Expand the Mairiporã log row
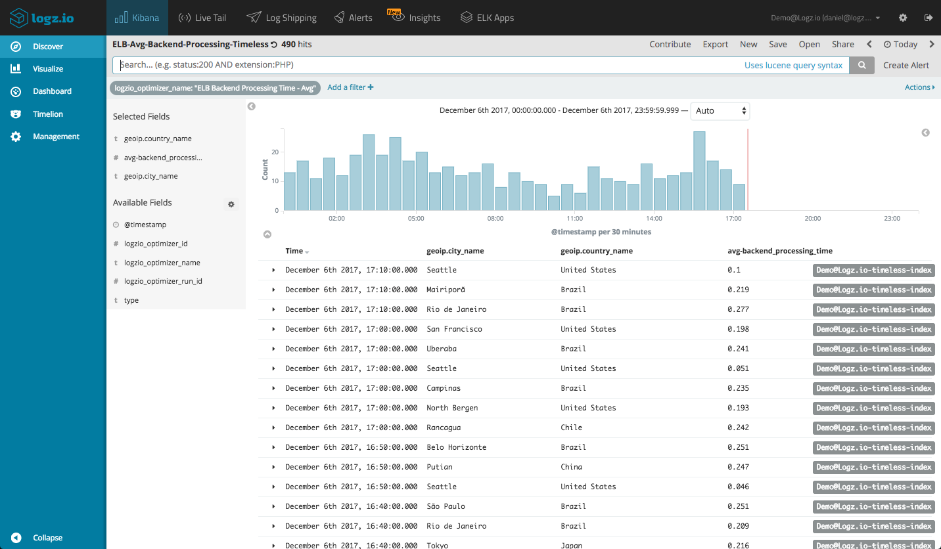This screenshot has width=941, height=549. [273, 290]
